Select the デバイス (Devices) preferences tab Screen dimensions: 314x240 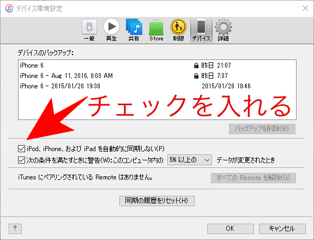point(201,30)
